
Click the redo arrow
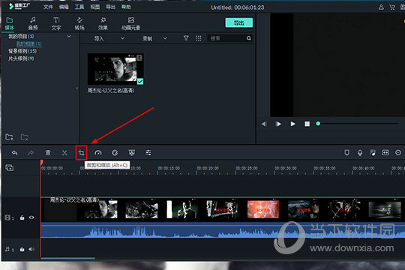(x=31, y=153)
